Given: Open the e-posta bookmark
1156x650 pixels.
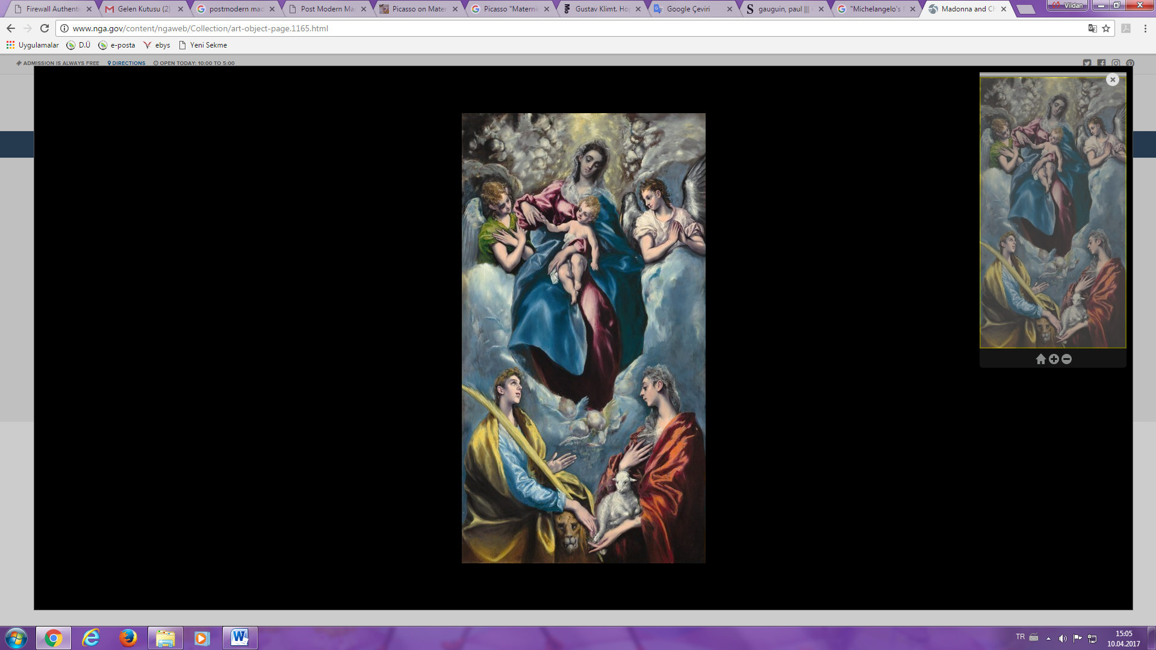Looking at the screenshot, I should (x=117, y=45).
